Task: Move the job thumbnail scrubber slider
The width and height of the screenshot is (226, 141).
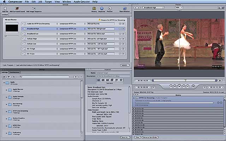Action: (6, 36)
